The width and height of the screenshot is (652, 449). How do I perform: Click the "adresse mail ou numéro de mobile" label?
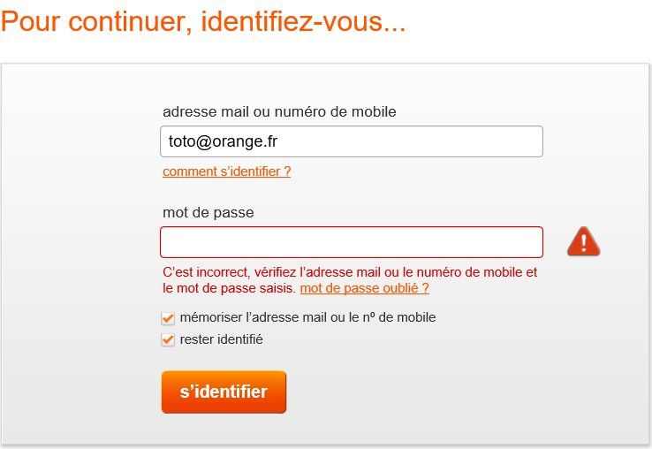279,111
